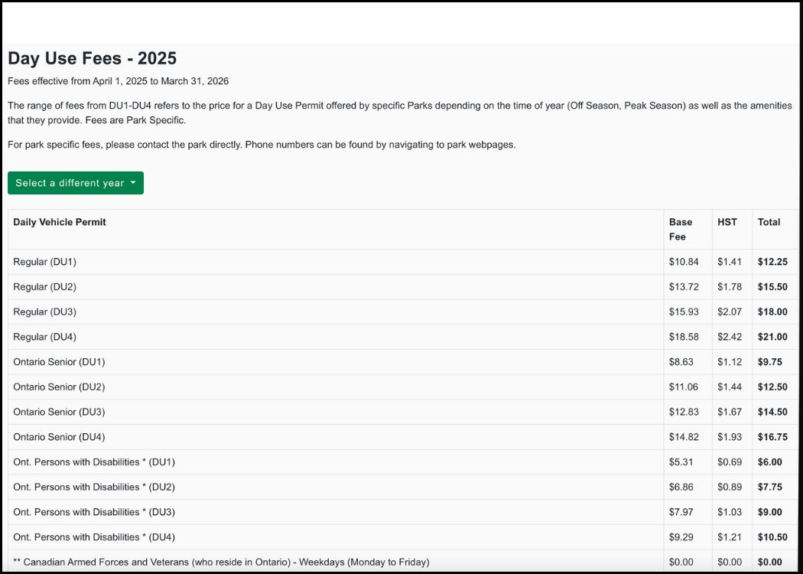Click the Regular (DU3) total $18.00
Screen dimensions: 803x574
pos(772,311)
